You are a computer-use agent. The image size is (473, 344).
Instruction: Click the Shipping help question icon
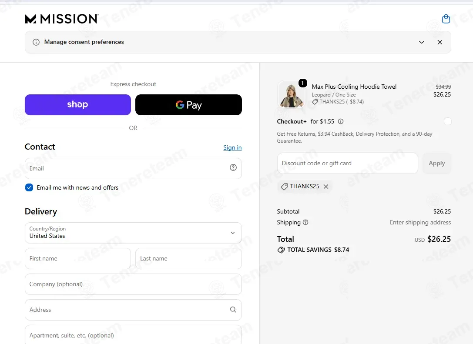pos(305,222)
